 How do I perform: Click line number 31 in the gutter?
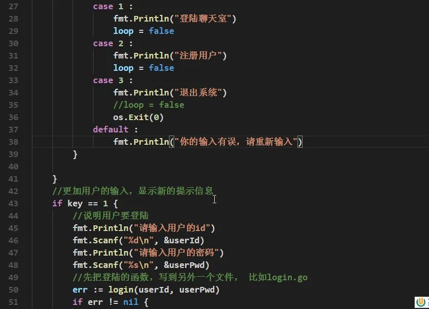(13, 55)
